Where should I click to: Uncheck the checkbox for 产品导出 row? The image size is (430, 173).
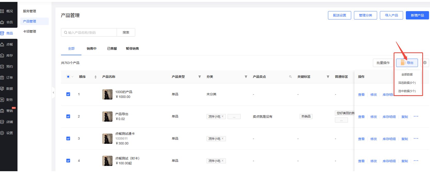tap(68, 116)
